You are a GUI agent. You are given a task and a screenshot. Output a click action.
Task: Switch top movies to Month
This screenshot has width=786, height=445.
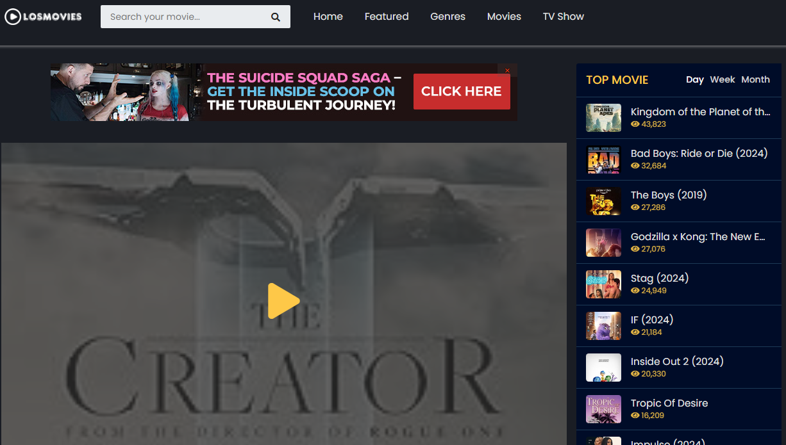click(755, 79)
